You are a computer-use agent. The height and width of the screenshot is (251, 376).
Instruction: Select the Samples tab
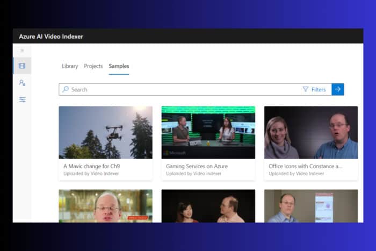click(119, 66)
